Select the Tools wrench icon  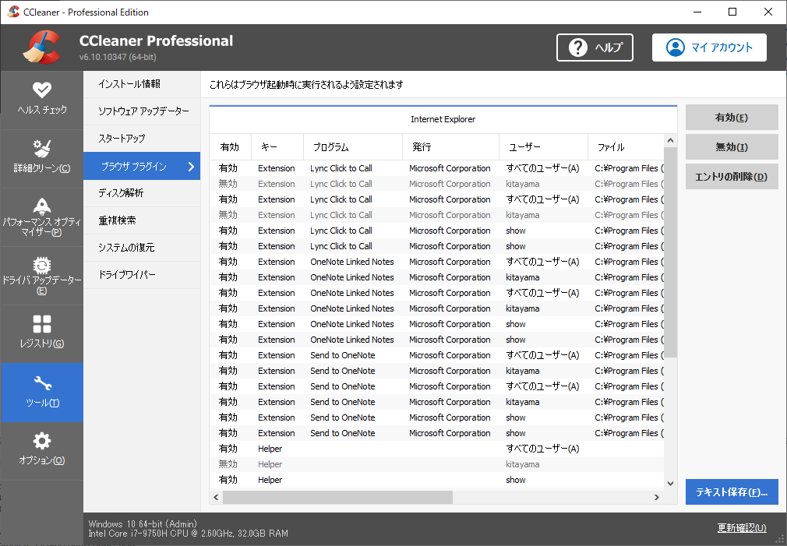42,383
